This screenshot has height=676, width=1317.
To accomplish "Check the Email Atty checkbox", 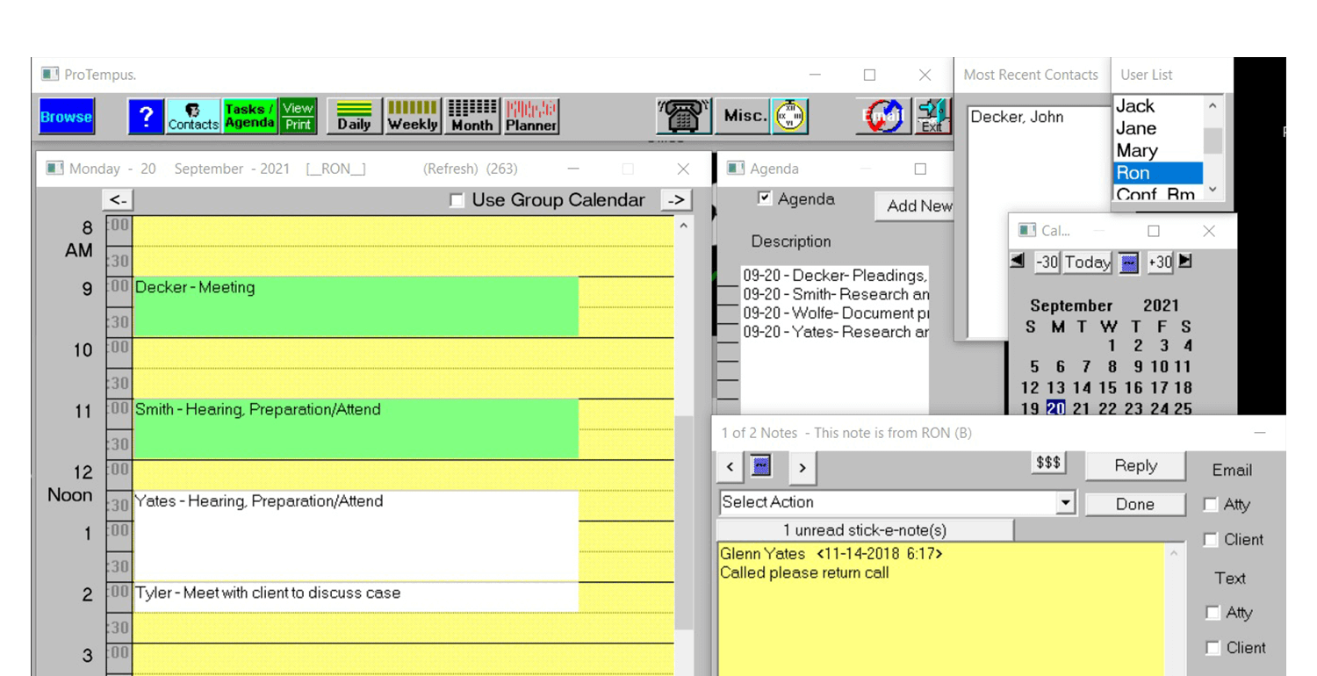I will 1211,505.
